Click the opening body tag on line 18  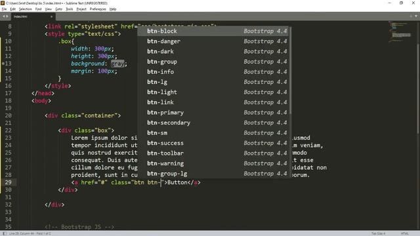coord(41,101)
